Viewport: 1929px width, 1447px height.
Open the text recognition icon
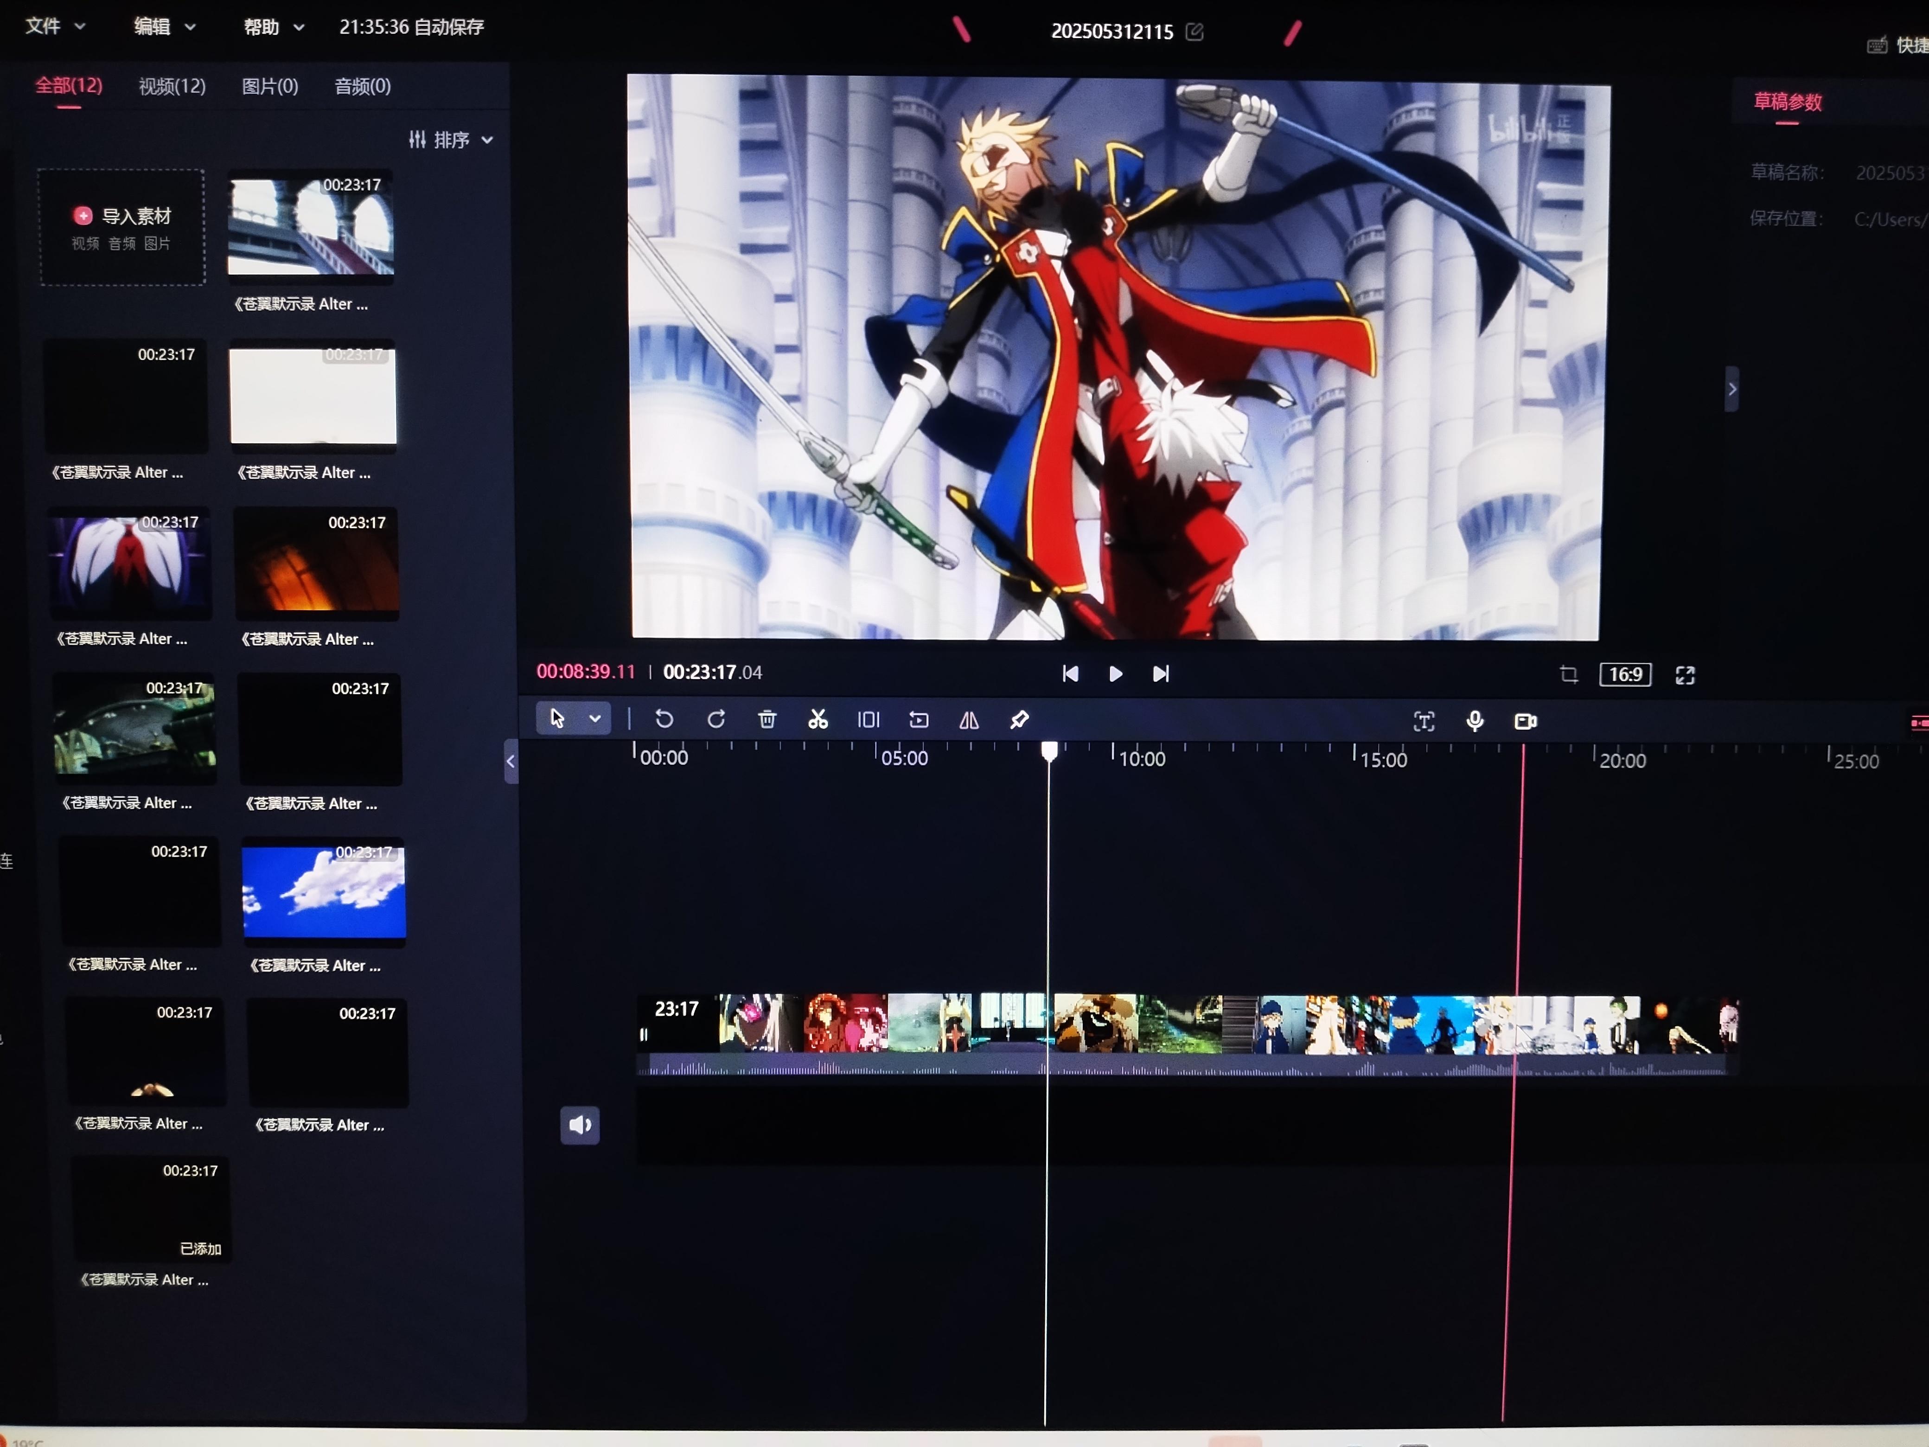1424,721
